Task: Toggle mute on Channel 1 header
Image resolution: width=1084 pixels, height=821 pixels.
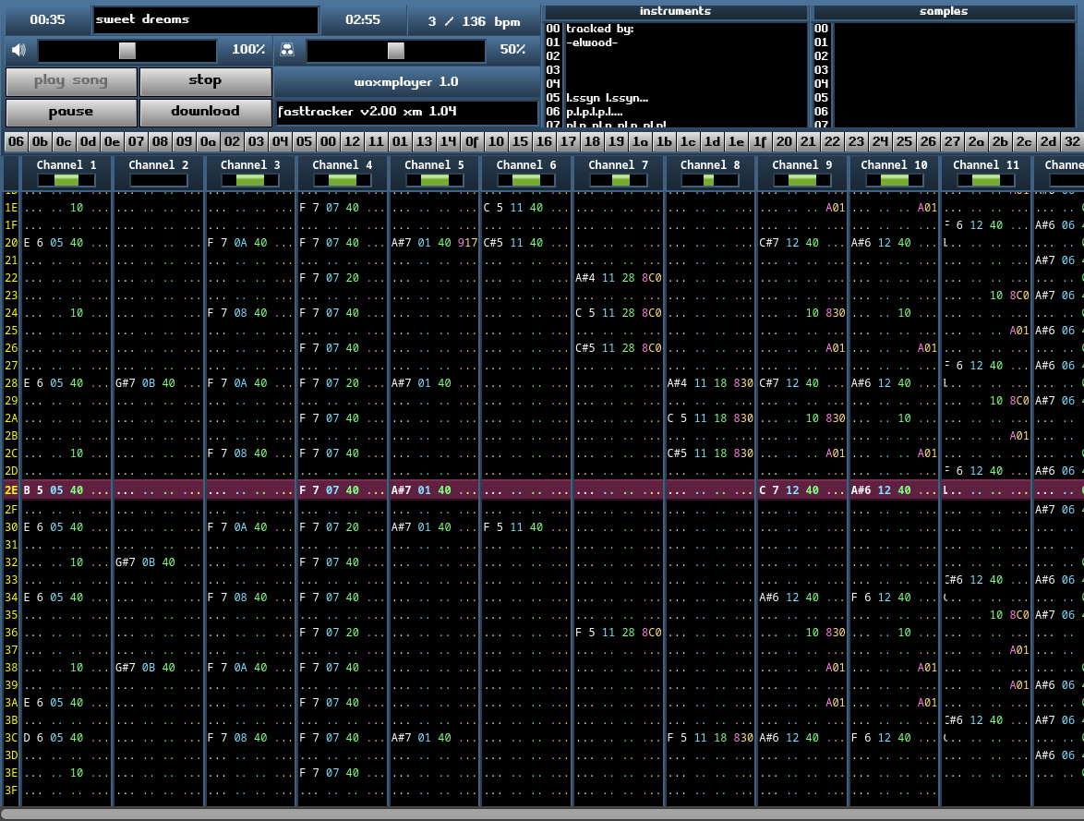Action: (66, 172)
